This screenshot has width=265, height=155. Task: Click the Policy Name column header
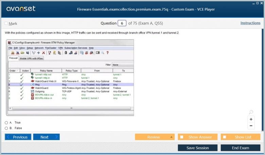pyautogui.click(x=46, y=71)
